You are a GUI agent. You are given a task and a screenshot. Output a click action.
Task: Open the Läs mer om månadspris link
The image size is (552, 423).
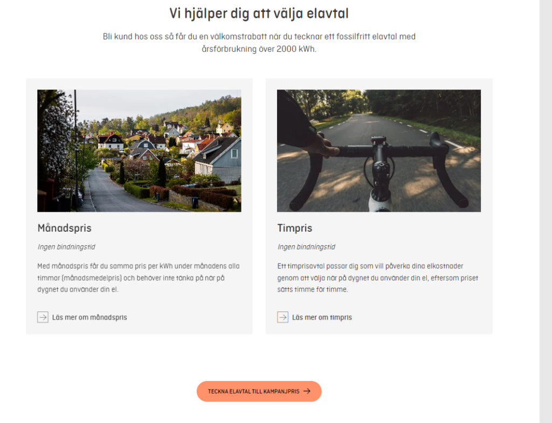89,317
